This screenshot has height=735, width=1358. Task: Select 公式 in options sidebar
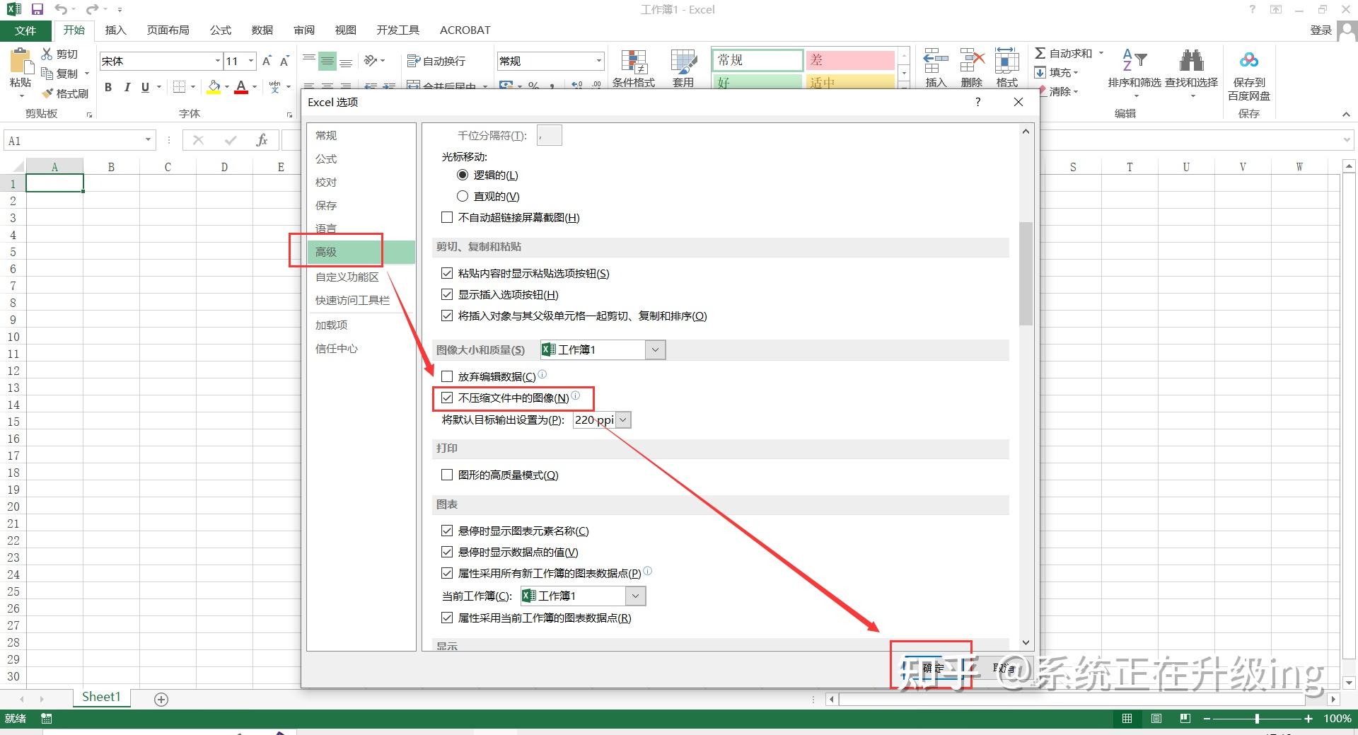tap(361, 158)
